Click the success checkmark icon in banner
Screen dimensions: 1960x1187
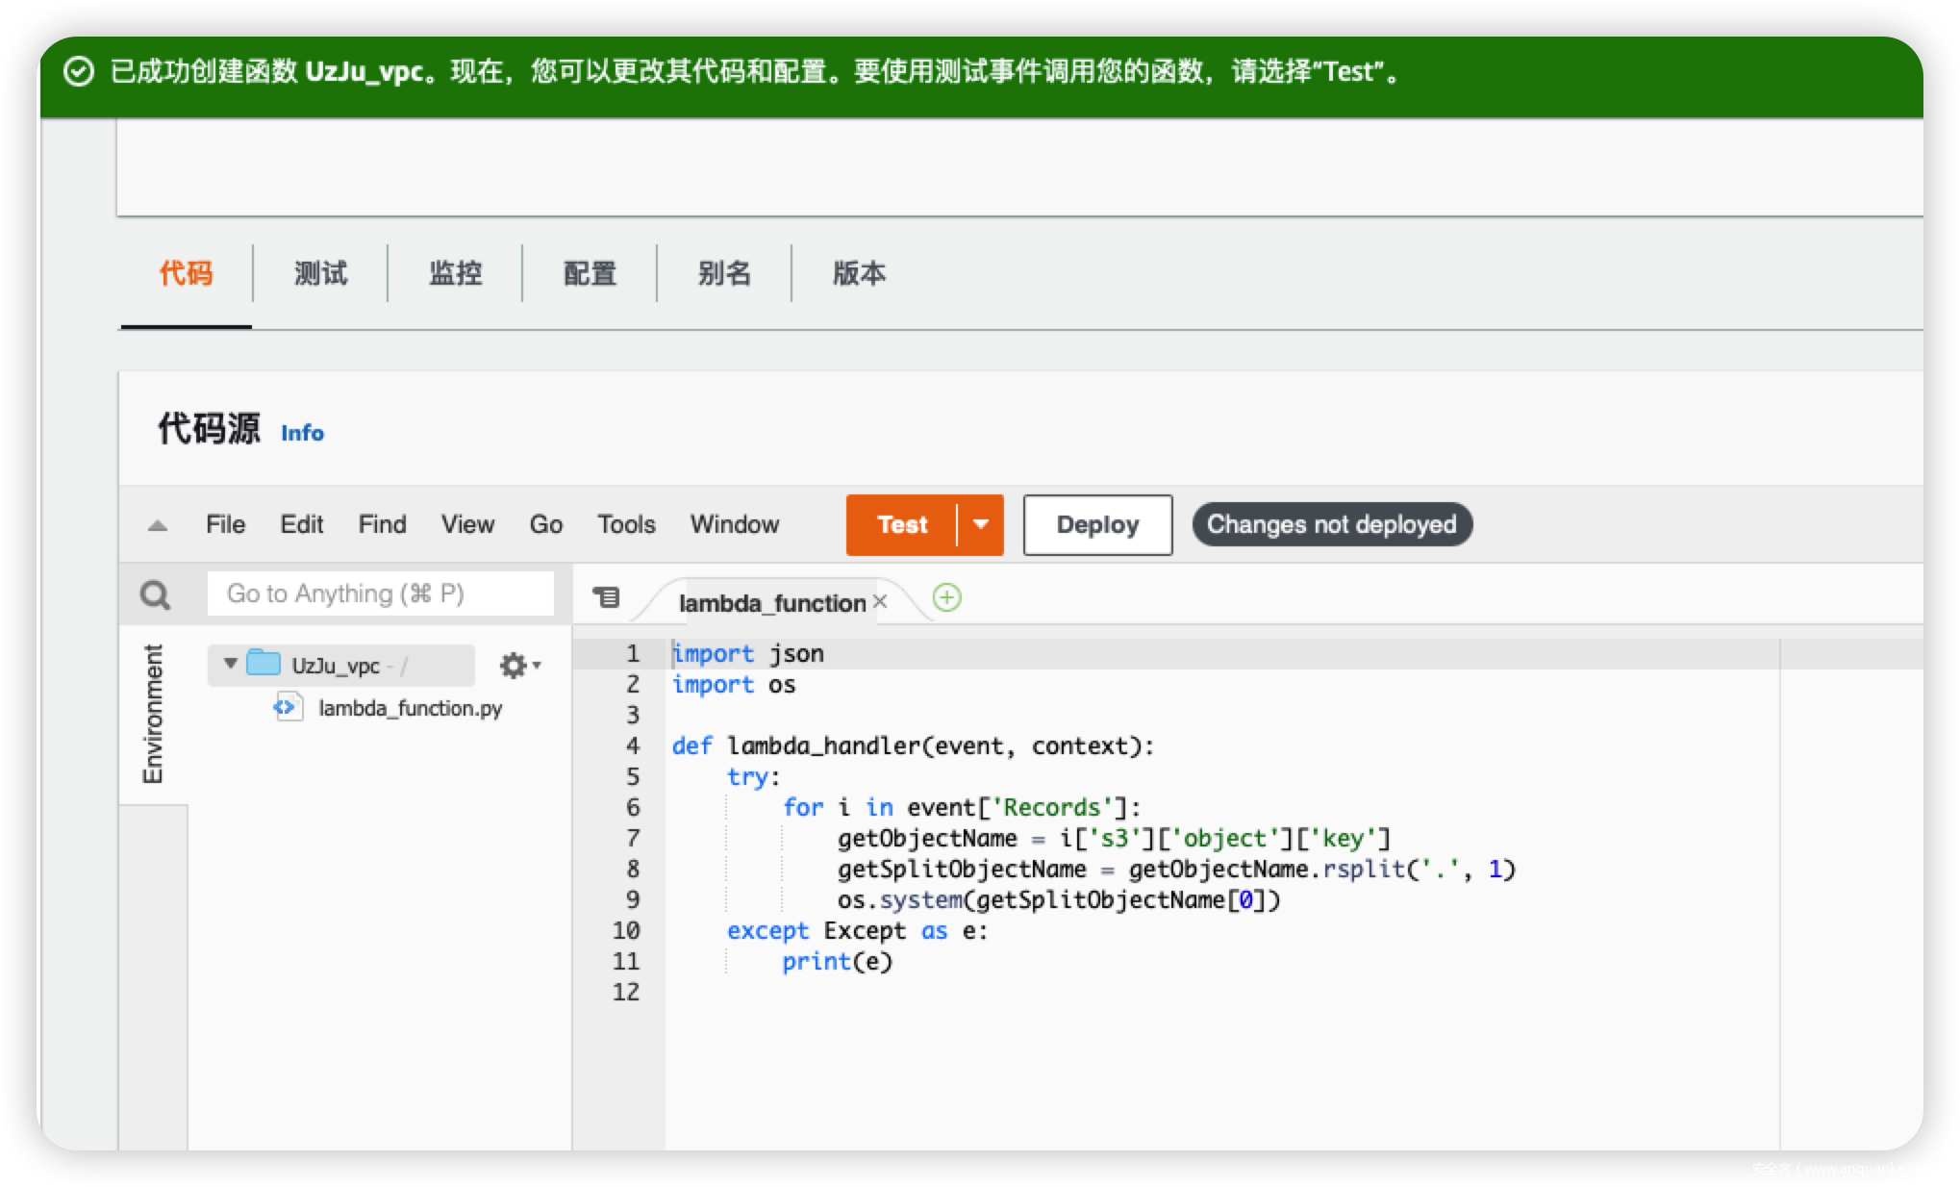[79, 71]
